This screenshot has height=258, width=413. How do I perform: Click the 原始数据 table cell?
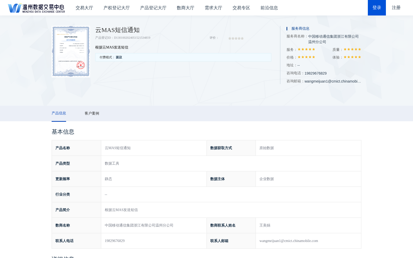coord(308,148)
